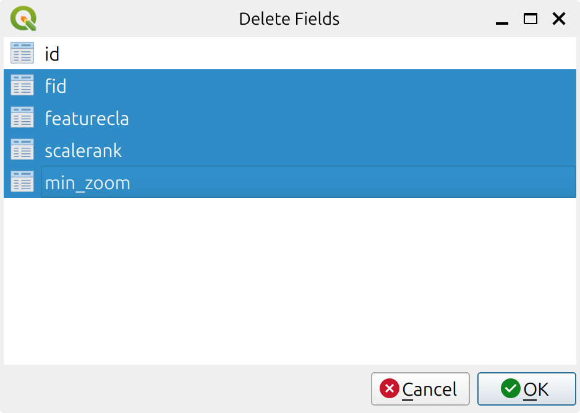Minimize the Delete Fields window
The image size is (580, 413).
click(500, 19)
